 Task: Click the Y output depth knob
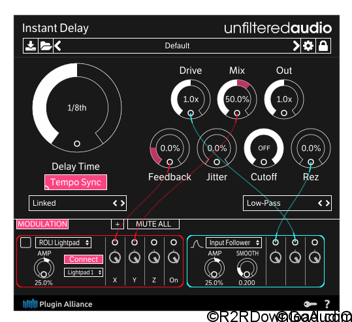pyautogui.click(x=135, y=257)
